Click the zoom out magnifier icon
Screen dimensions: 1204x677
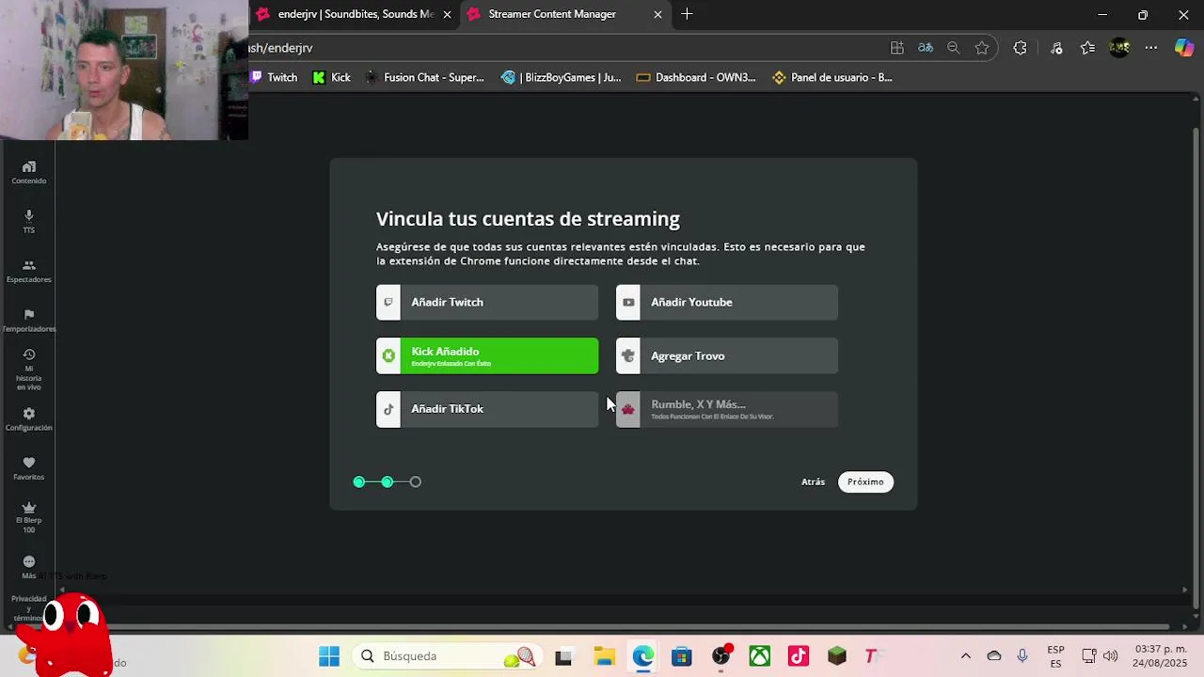(x=953, y=48)
